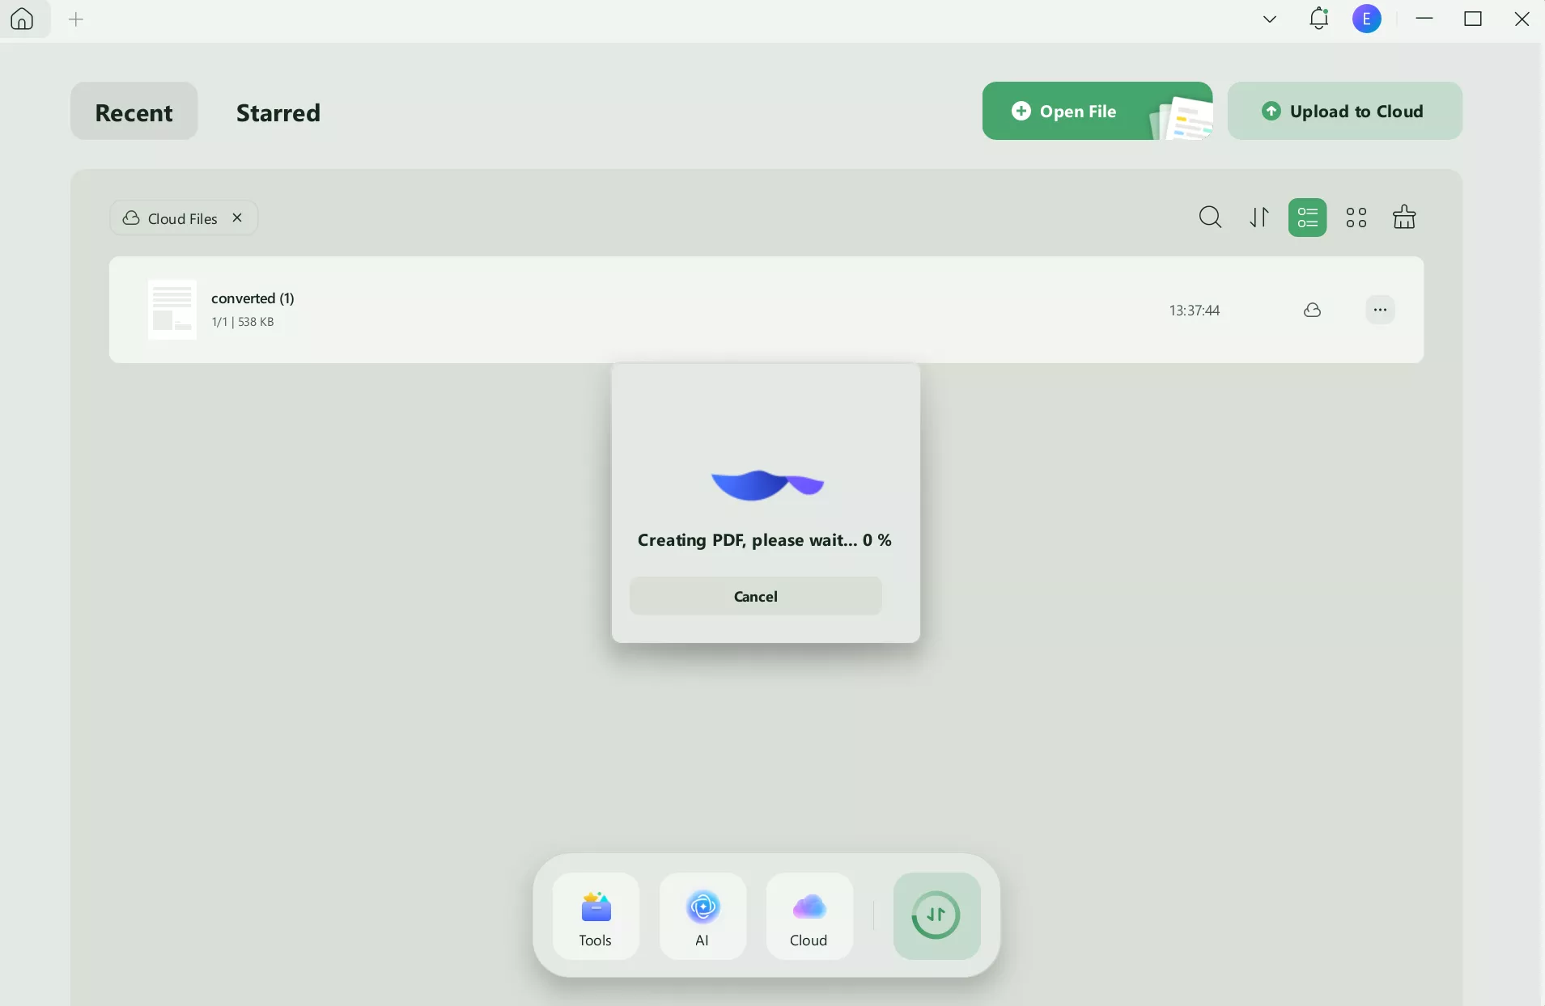Click the Home icon in title bar

pos(22,19)
